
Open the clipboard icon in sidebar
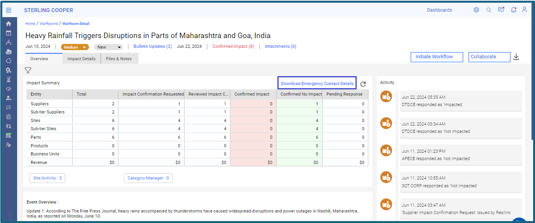(x=9, y=117)
